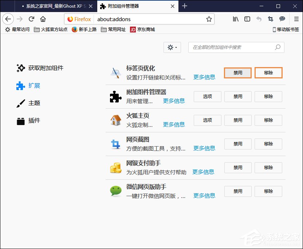Open 选项 for 火狐主页

tap(207, 120)
